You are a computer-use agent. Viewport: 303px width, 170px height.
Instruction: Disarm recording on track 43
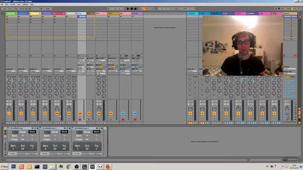[135, 119]
